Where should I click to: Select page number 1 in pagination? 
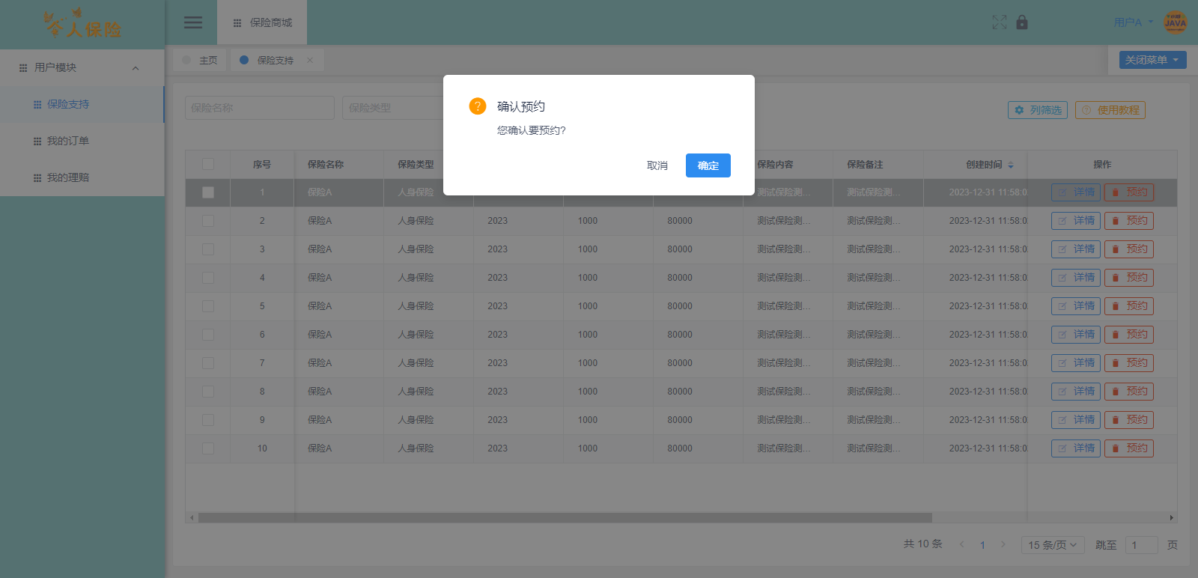[x=982, y=545]
